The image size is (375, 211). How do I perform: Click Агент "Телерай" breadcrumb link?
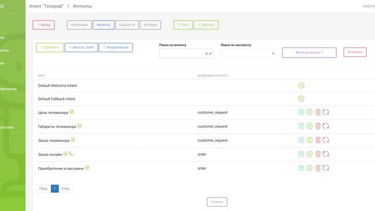click(46, 6)
